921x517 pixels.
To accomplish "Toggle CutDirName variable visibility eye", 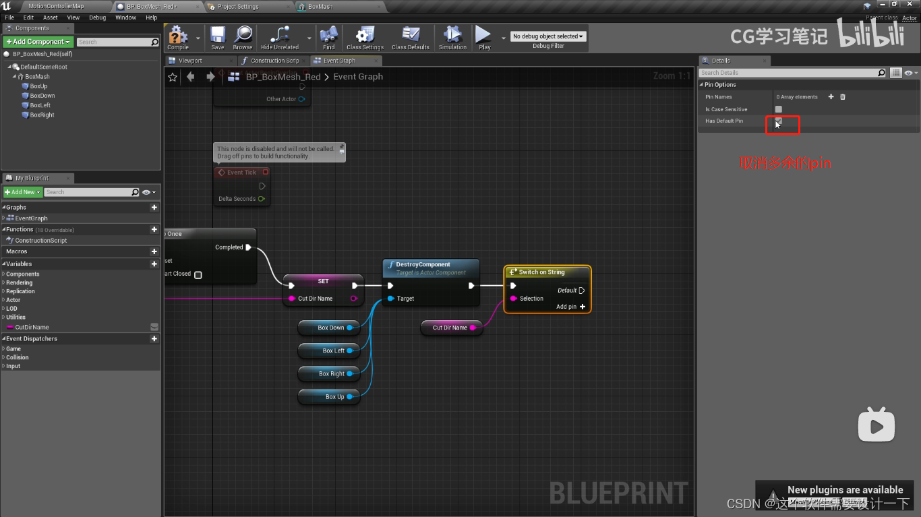I will pos(154,327).
